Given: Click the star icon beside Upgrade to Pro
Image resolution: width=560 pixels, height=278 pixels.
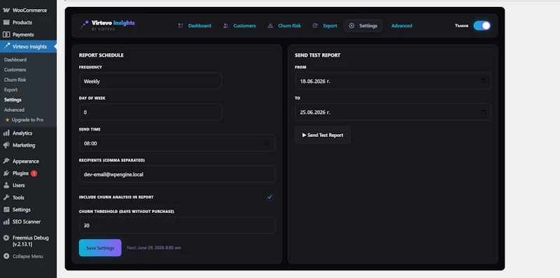Looking at the screenshot, I should coord(7,120).
